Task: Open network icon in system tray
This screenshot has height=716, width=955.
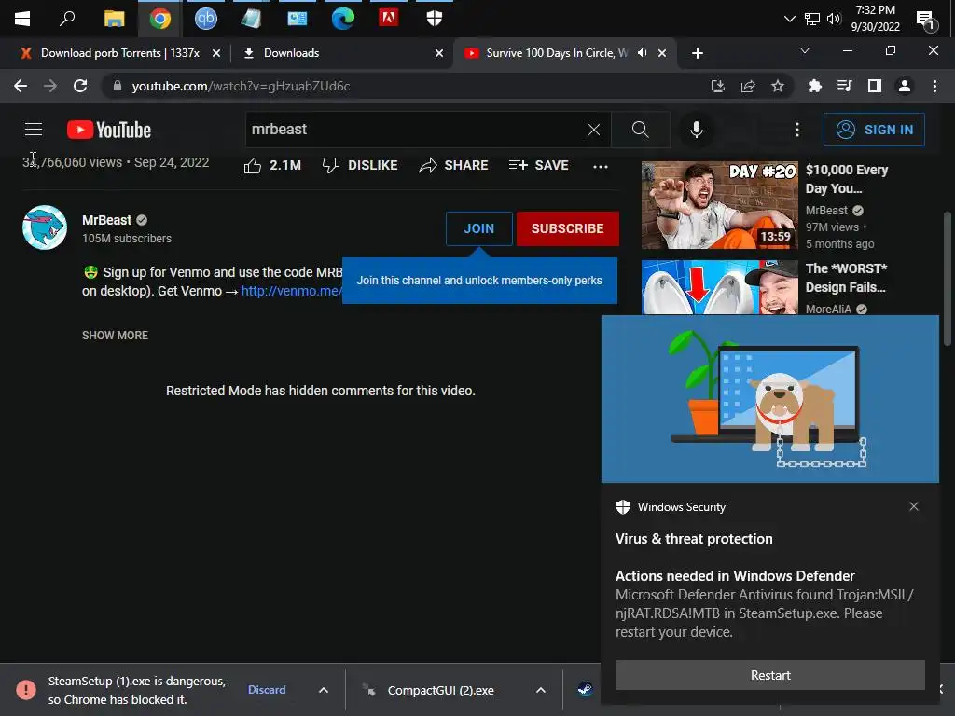Action: [x=812, y=19]
